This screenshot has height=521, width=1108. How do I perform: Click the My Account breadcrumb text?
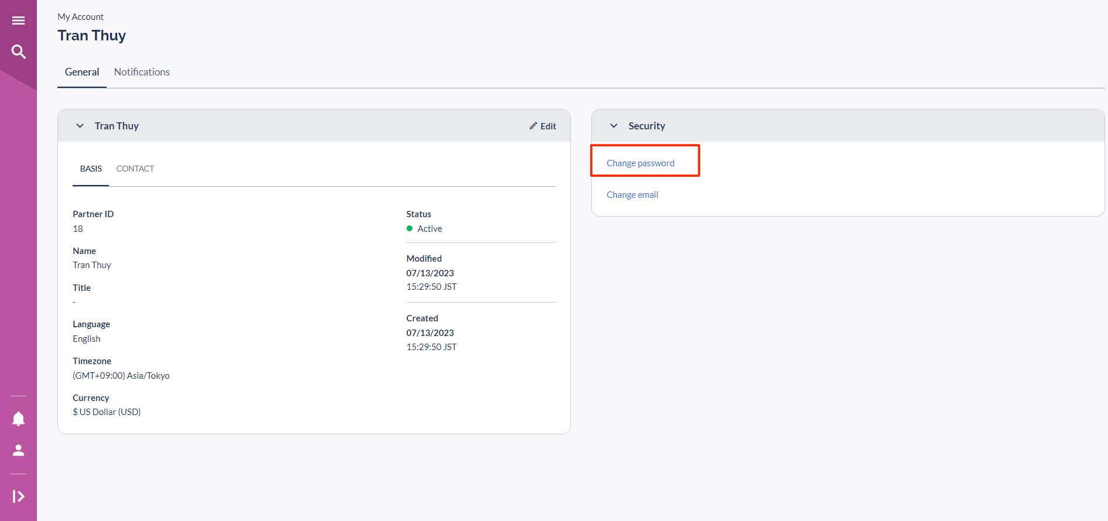(80, 17)
